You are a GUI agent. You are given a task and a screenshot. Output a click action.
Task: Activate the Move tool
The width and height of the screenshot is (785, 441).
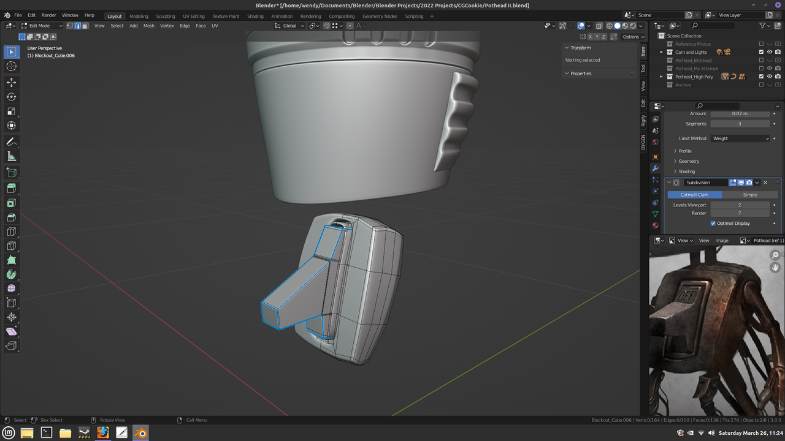11,82
